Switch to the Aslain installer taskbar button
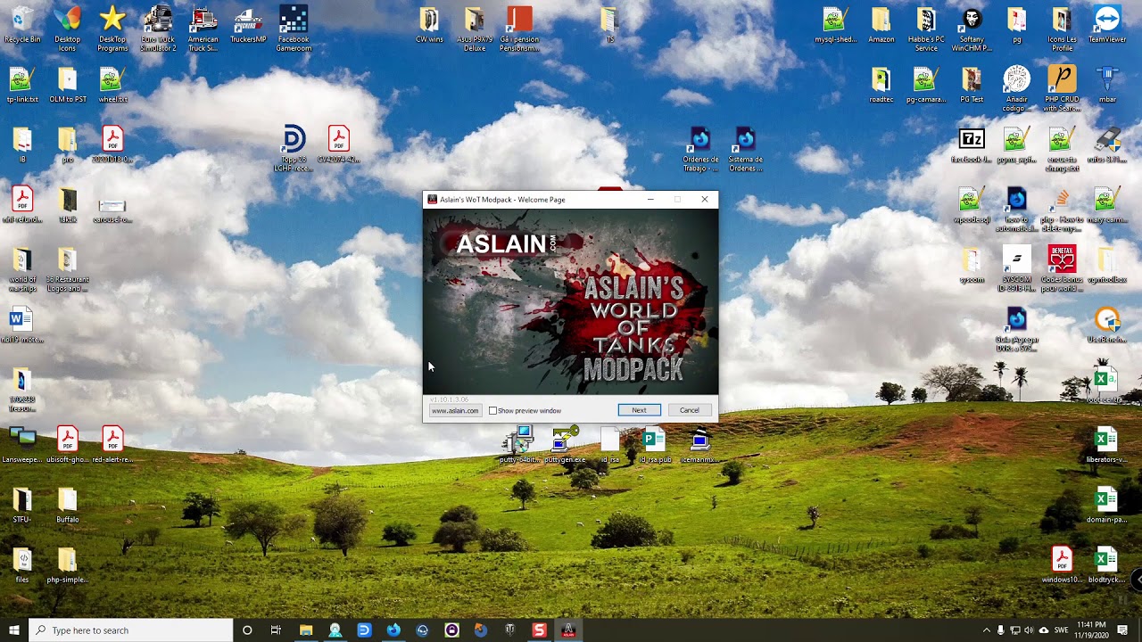Screen dimensions: 1142x642 tap(568, 630)
